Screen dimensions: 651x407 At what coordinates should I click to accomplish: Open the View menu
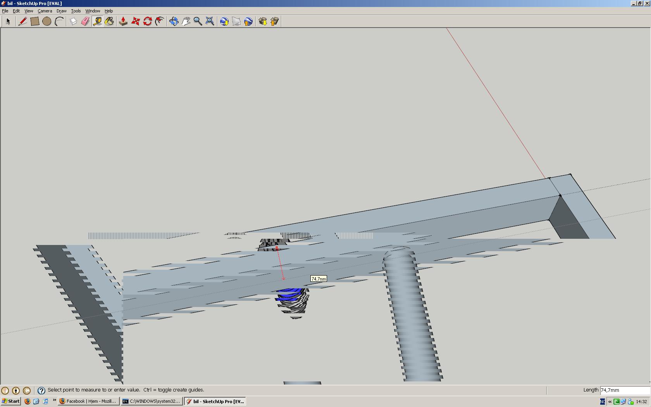(x=29, y=11)
